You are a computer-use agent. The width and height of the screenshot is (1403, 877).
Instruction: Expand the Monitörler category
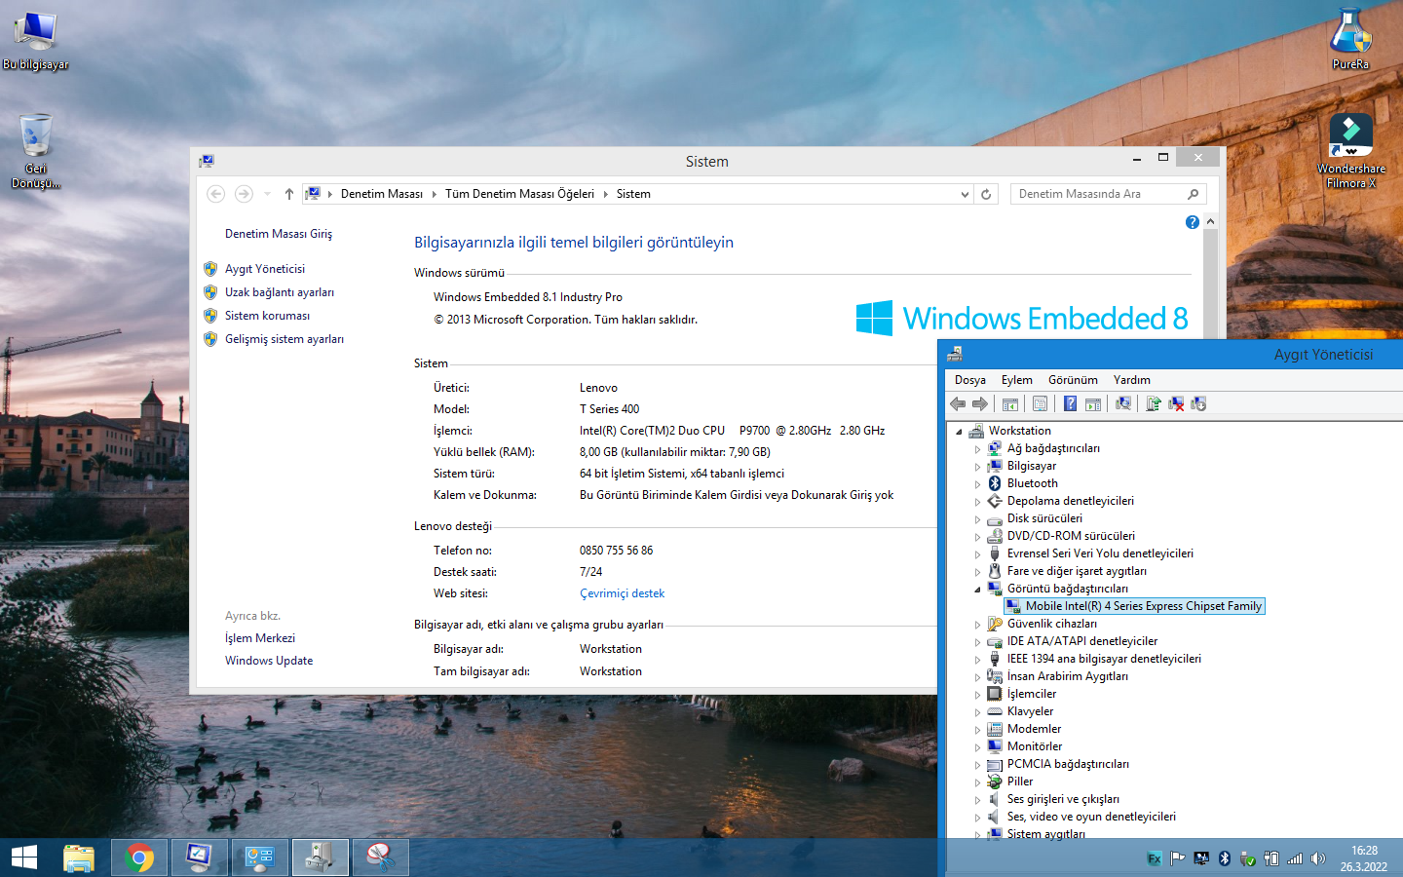977,746
